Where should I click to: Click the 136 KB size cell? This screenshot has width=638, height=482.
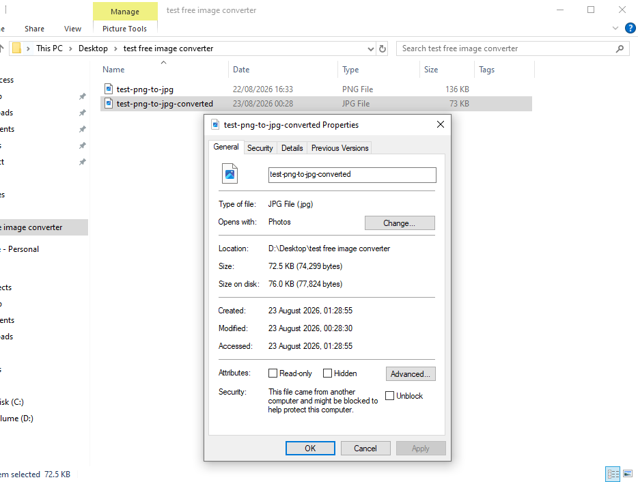457,89
